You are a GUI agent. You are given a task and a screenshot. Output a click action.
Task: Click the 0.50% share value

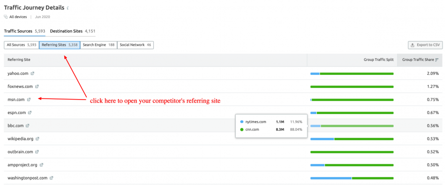tap(433, 165)
